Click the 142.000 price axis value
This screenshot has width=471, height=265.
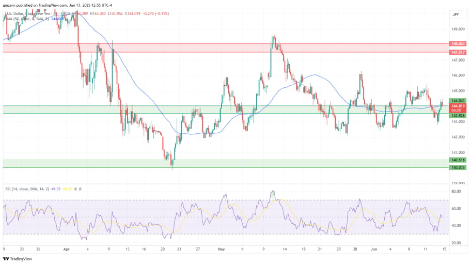(x=459, y=137)
